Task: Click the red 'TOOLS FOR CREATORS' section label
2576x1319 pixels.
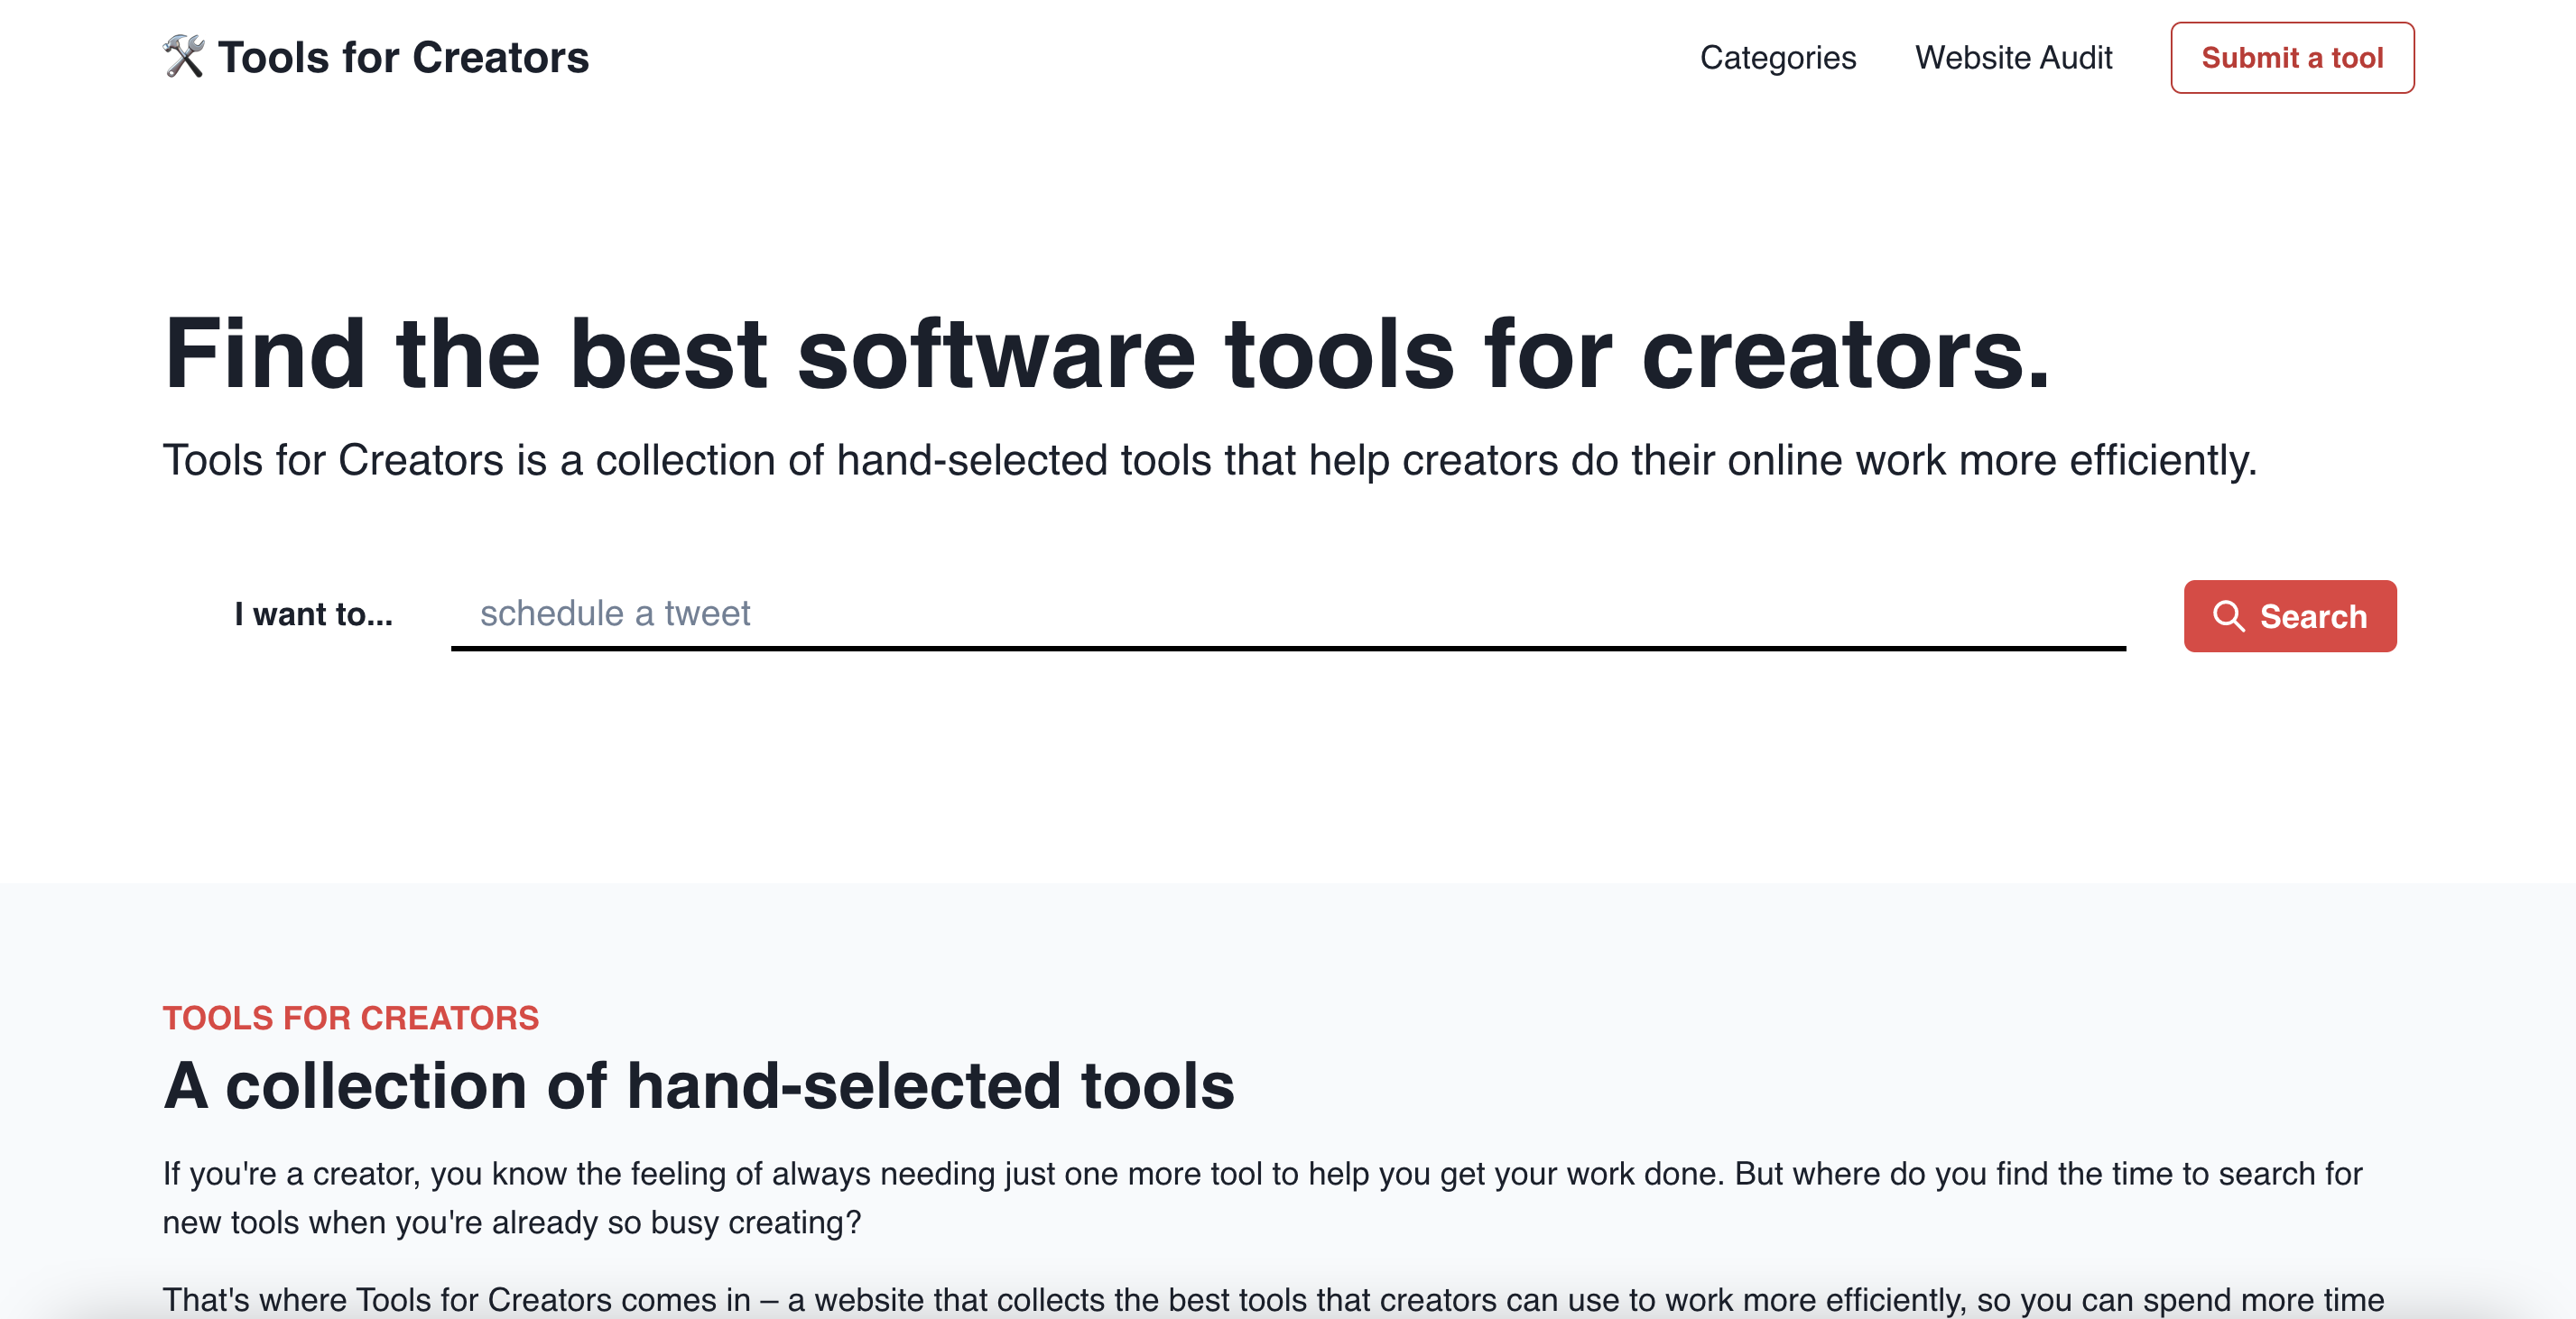Action: point(351,1018)
